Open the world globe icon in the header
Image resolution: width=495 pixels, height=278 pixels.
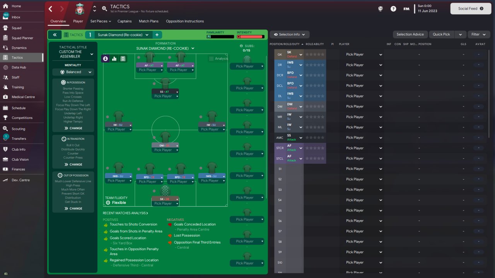[x=380, y=8]
